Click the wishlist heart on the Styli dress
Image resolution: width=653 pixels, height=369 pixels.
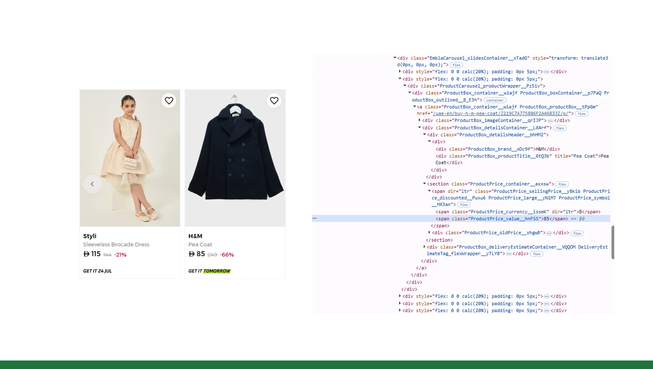point(169,100)
